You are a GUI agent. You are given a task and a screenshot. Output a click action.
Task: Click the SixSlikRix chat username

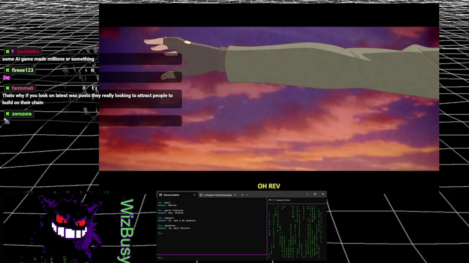pyautogui.click(x=28, y=52)
